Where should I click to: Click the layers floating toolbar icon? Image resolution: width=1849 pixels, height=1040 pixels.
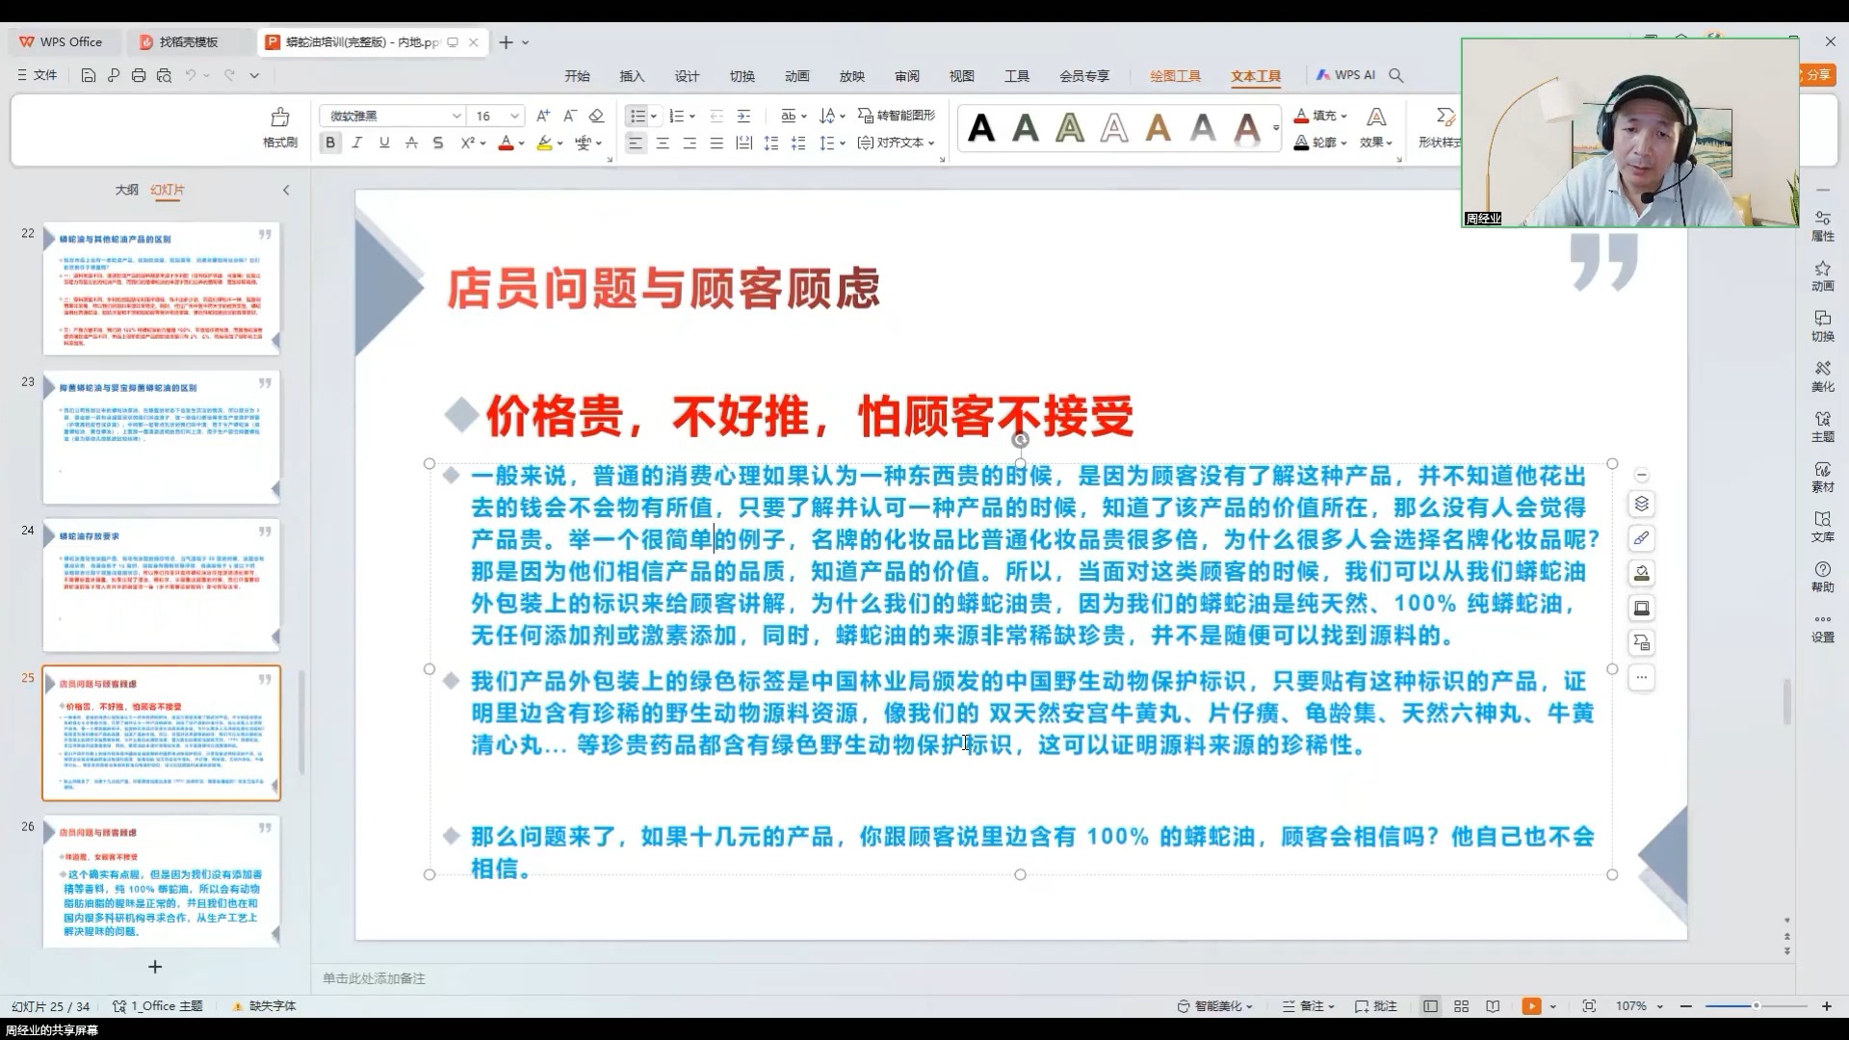click(x=1642, y=504)
